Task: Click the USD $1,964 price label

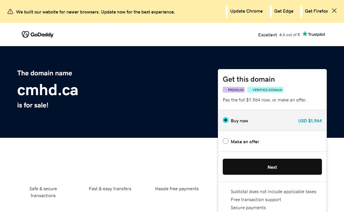Action: click(x=310, y=121)
